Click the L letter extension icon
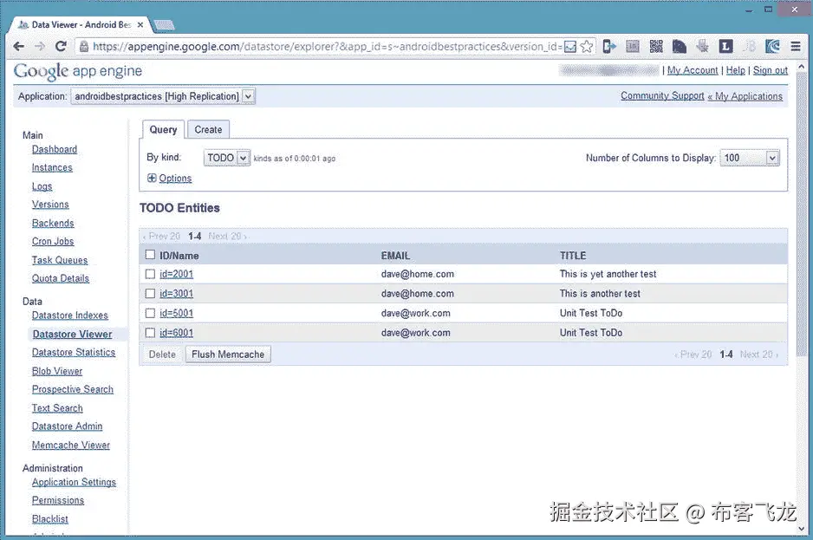This screenshot has height=540, width=813. click(726, 47)
